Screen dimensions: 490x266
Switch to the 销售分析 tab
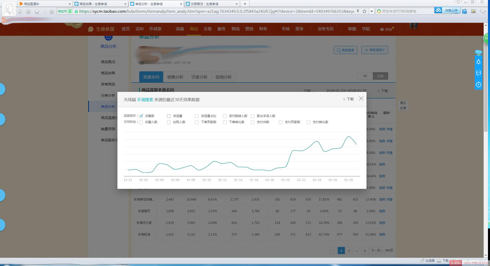[x=175, y=77]
